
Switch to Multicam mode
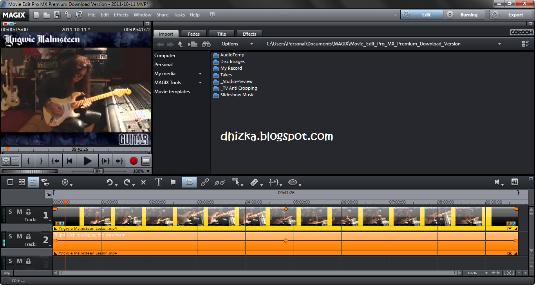(x=45, y=182)
